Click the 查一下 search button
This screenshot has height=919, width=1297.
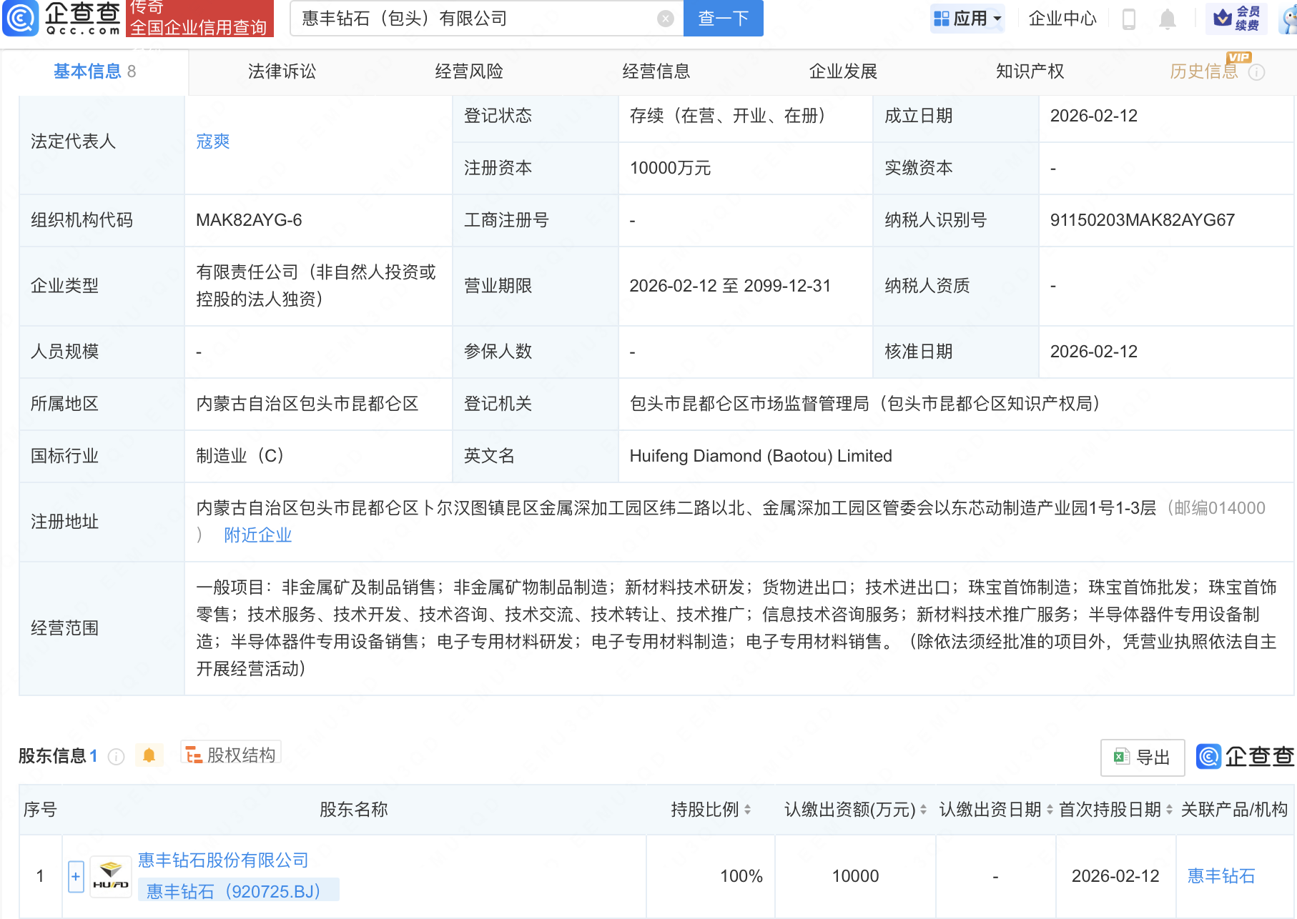(723, 19)
